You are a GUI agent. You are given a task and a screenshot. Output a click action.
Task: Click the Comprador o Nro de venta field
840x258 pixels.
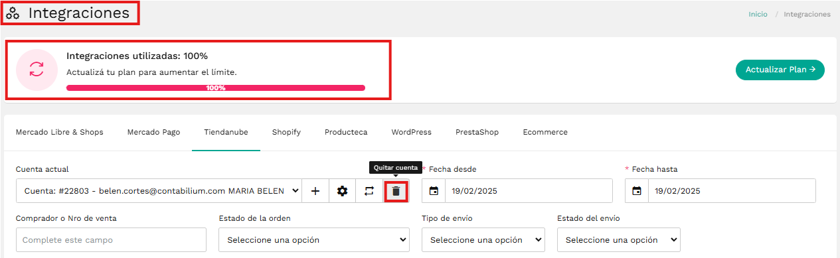[x=111, y=239]
